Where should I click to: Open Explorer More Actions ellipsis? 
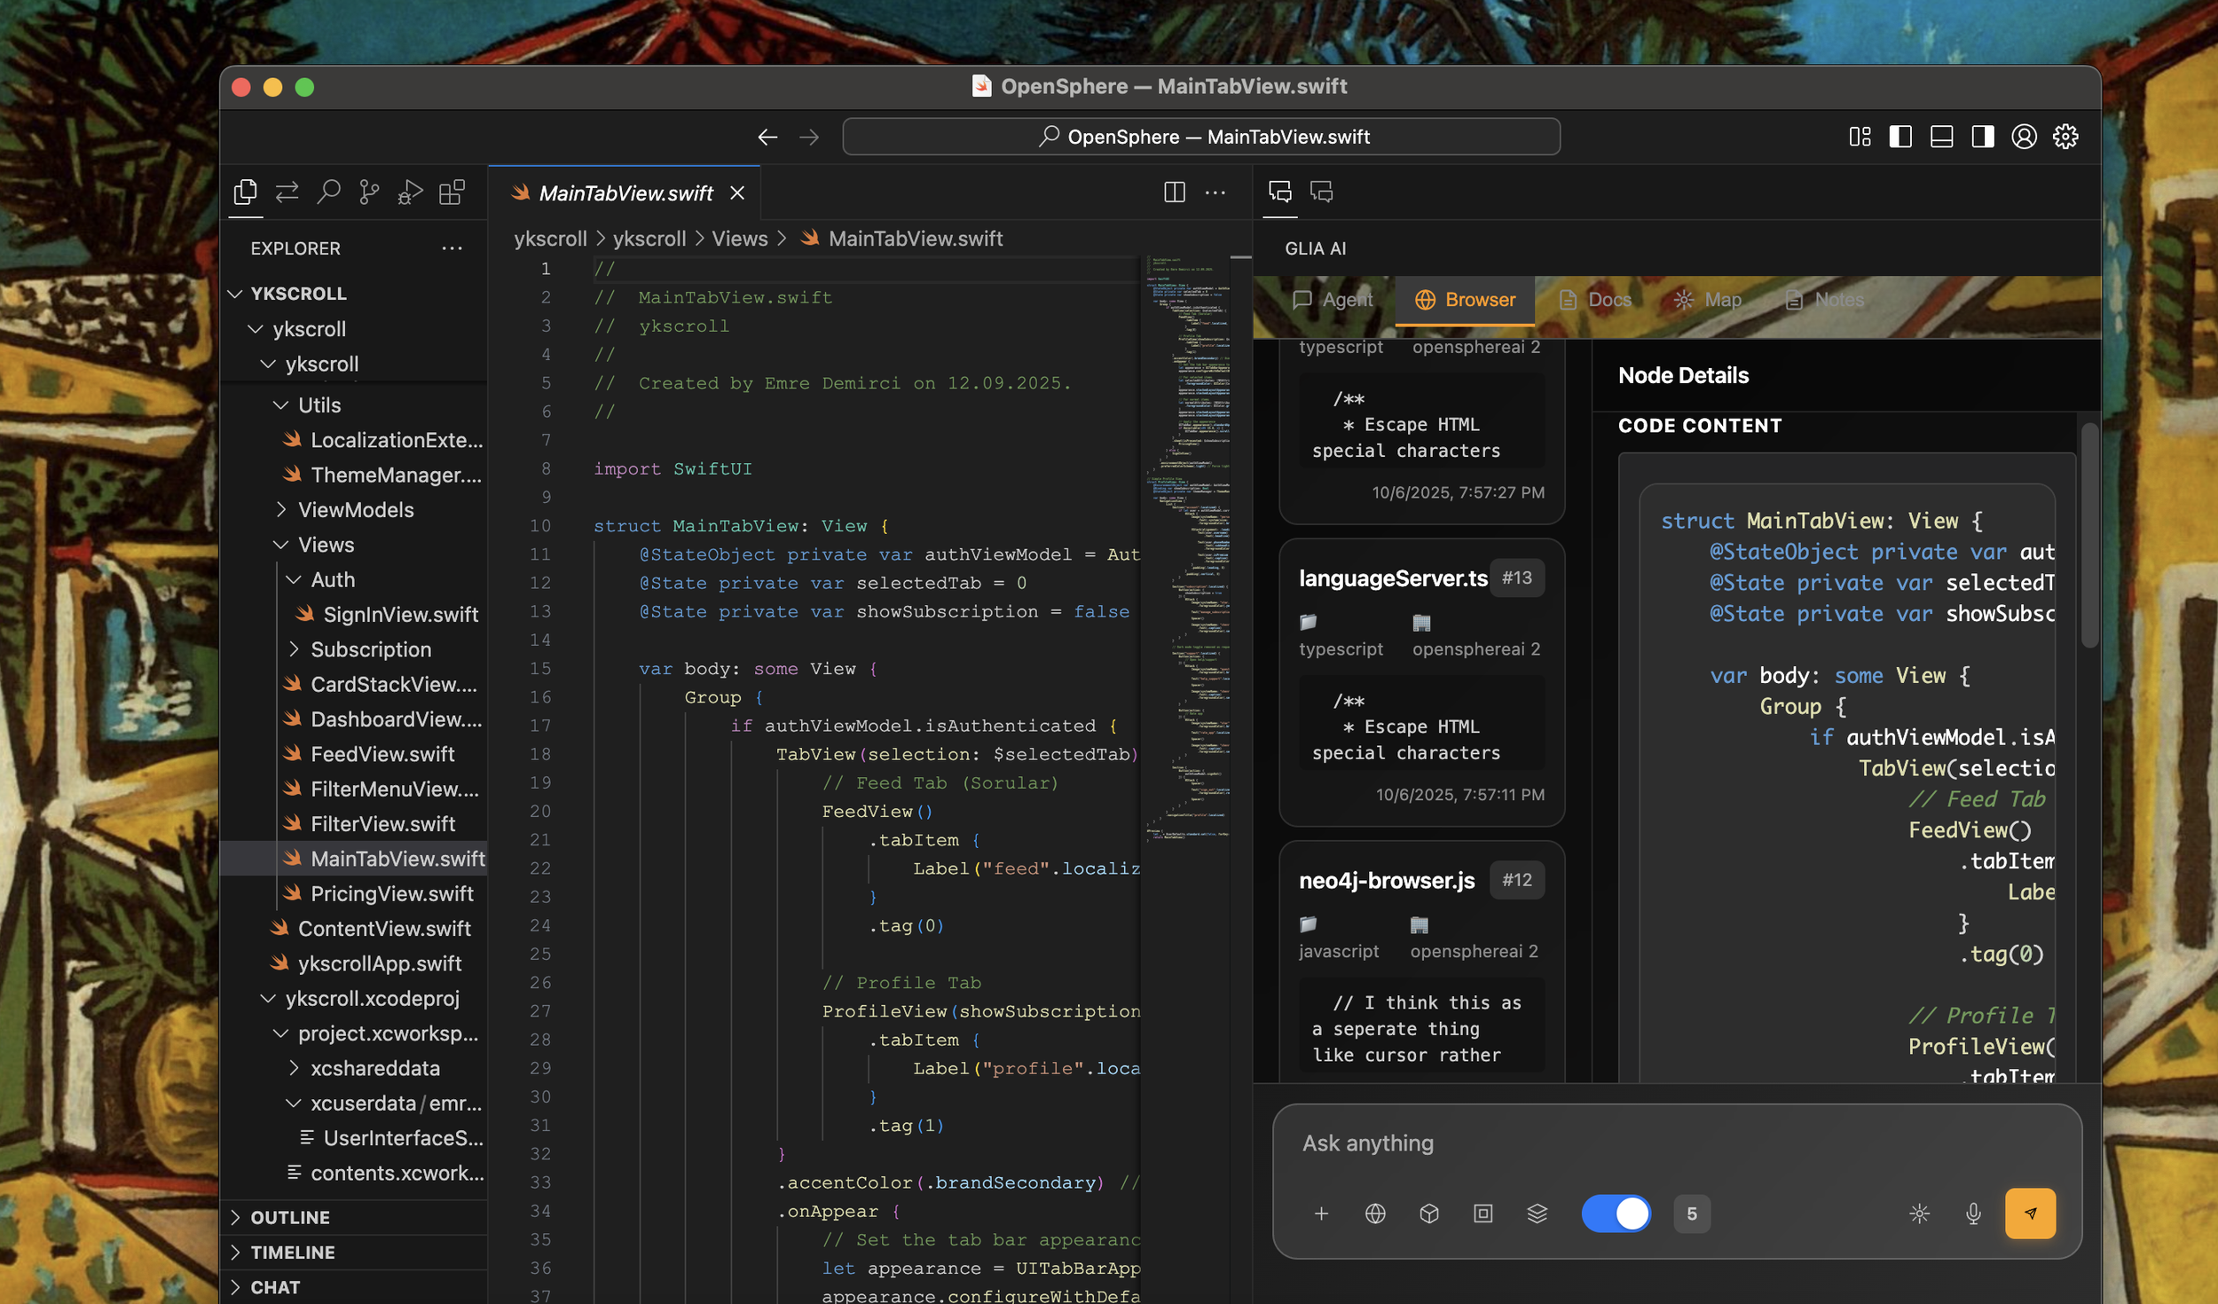pos(452,248)
